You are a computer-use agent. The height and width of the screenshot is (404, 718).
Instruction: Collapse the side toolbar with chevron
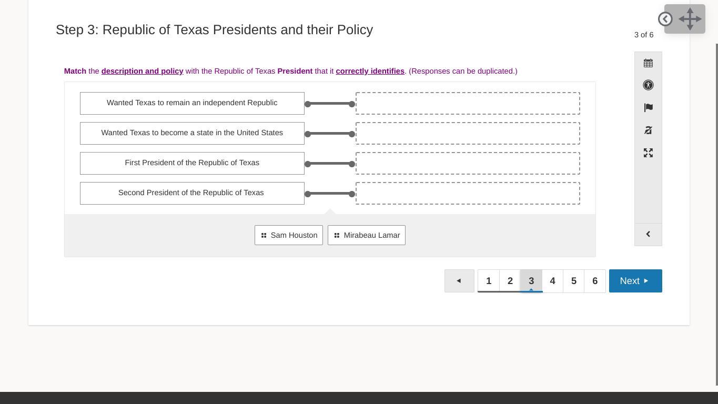pos(648,234)
